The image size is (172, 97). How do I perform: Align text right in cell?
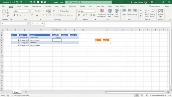pos(50,15)
